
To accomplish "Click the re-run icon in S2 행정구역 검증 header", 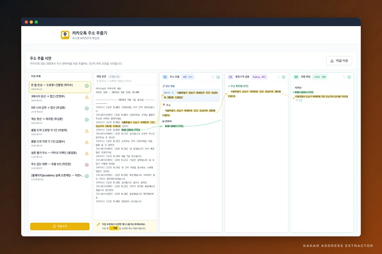I will click(x=279, y=77).
